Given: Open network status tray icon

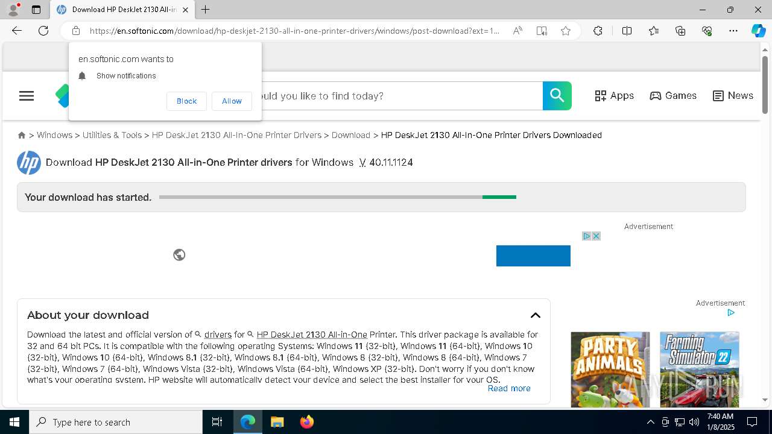Looking at the screenshot, I should (680, 422).
